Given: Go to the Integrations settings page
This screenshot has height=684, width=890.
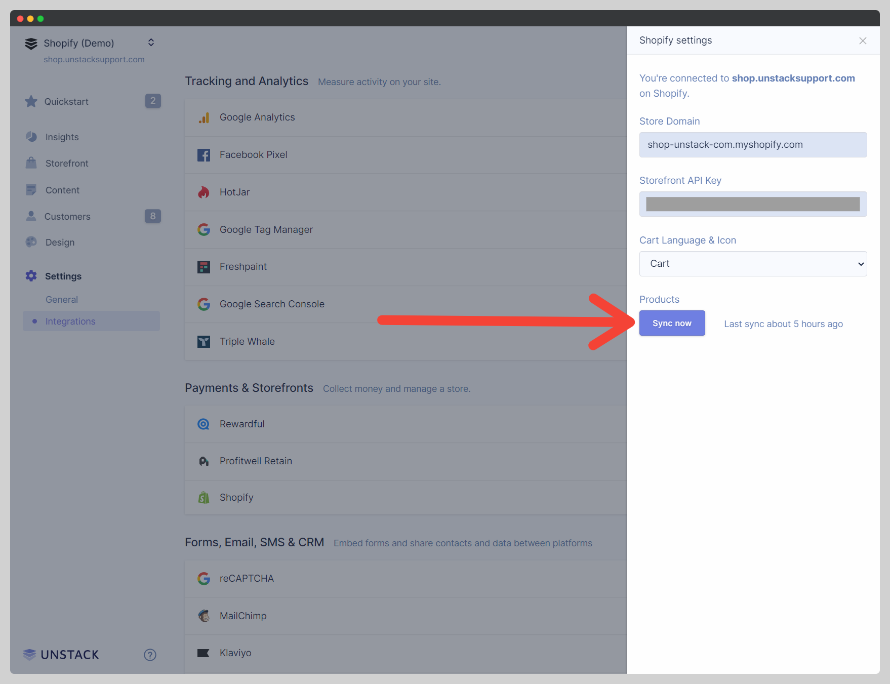Looking at the screenshot, I should coord(70,321).
